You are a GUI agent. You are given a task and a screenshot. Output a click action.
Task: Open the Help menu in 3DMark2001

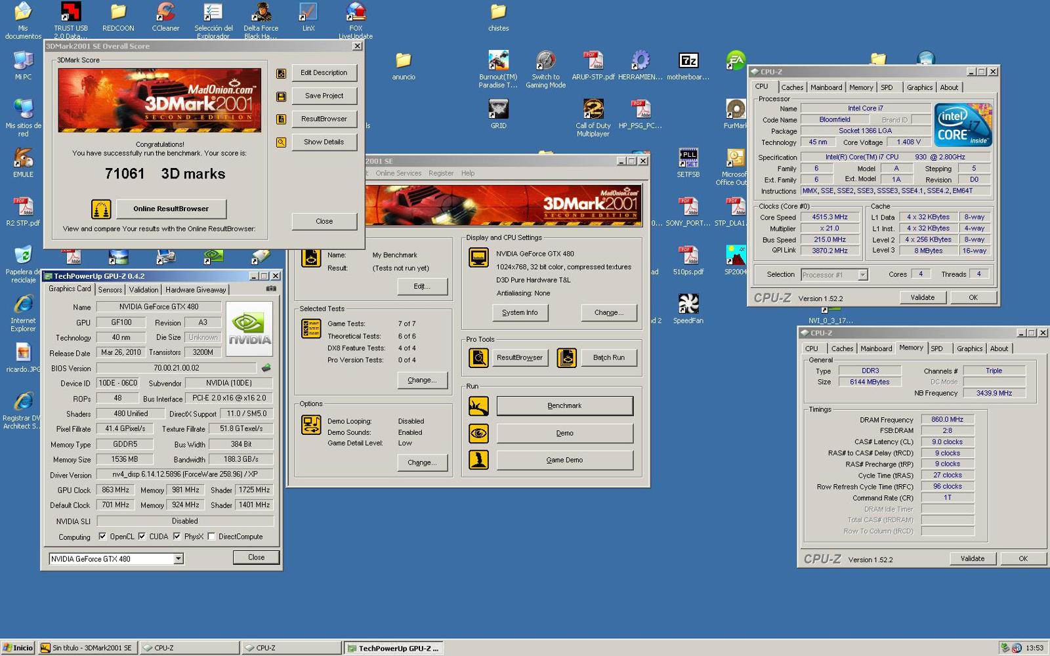tap(468, 173)
